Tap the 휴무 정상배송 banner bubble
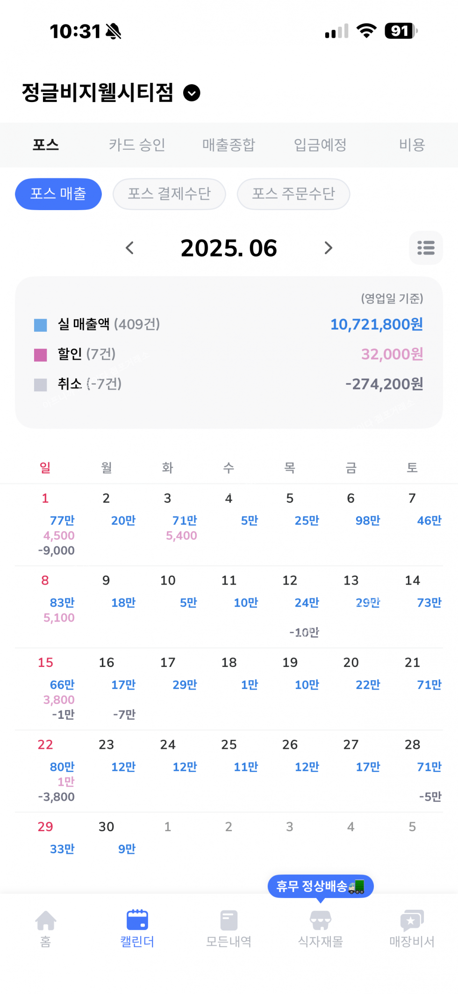The image size is (458, 994). point(321,886)
